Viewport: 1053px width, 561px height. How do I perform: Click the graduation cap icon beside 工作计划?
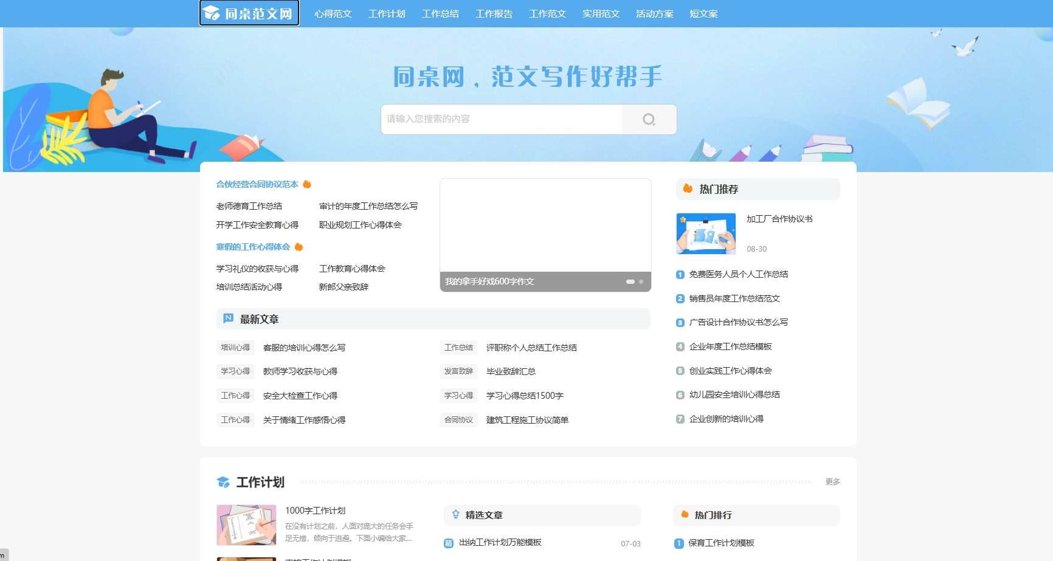click(223, 481)
